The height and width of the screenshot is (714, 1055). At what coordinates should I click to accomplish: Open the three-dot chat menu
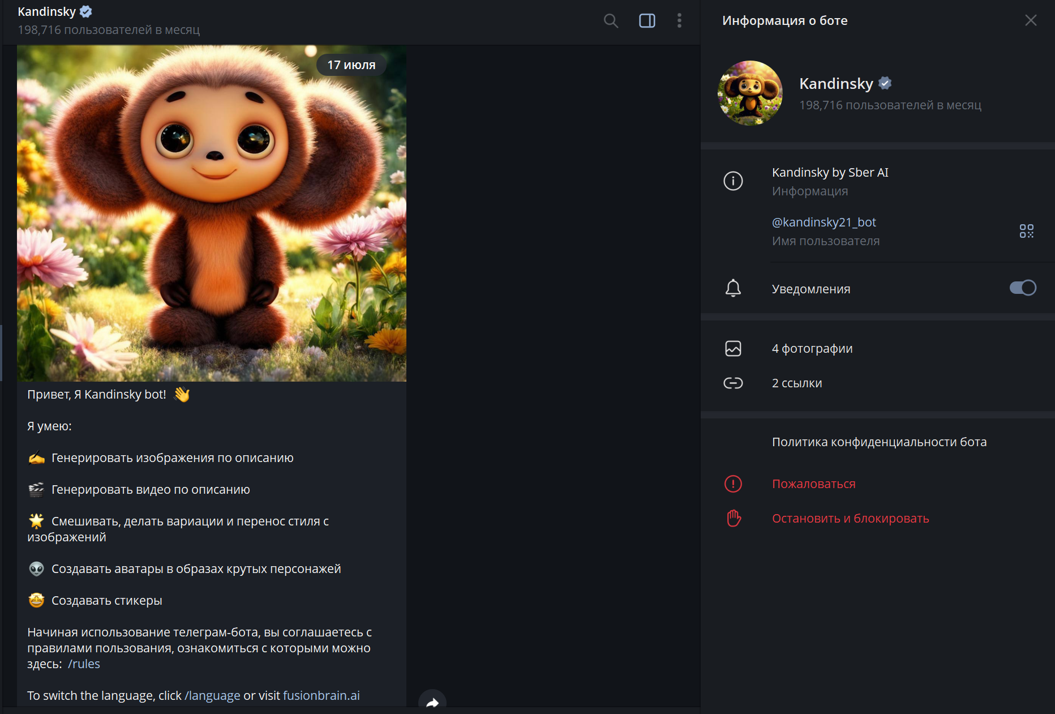point(679,21)
